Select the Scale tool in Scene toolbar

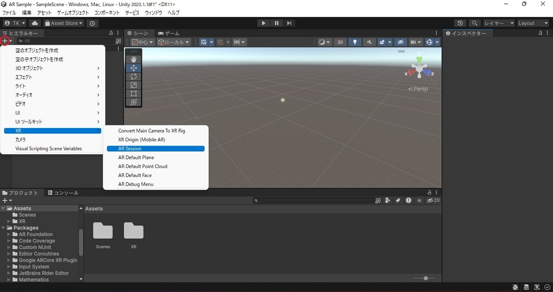[134, 85]
